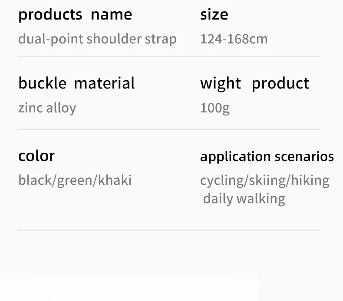The image size is (343, 301).
Task: Click the "application scenarios" heading
Action: click(x=267, y=157)
